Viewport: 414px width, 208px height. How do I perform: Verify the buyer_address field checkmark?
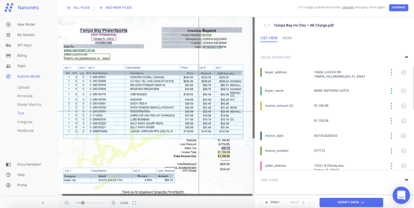point(404,72)
